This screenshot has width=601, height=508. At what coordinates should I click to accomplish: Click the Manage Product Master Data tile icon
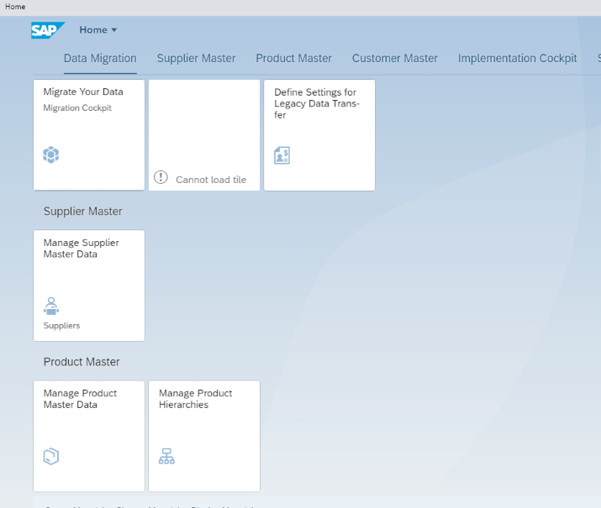click(51, 456)
